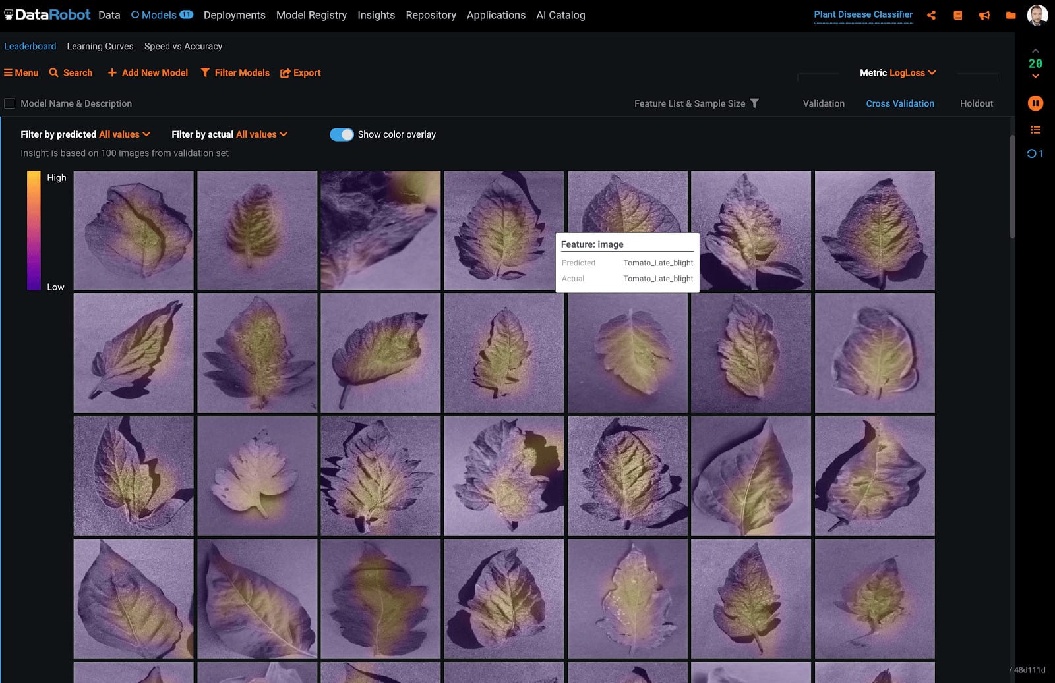Expand Filter by predicted dropdown
The width and height of the screenshot is (1055, 683).
(x=125, y=134)
